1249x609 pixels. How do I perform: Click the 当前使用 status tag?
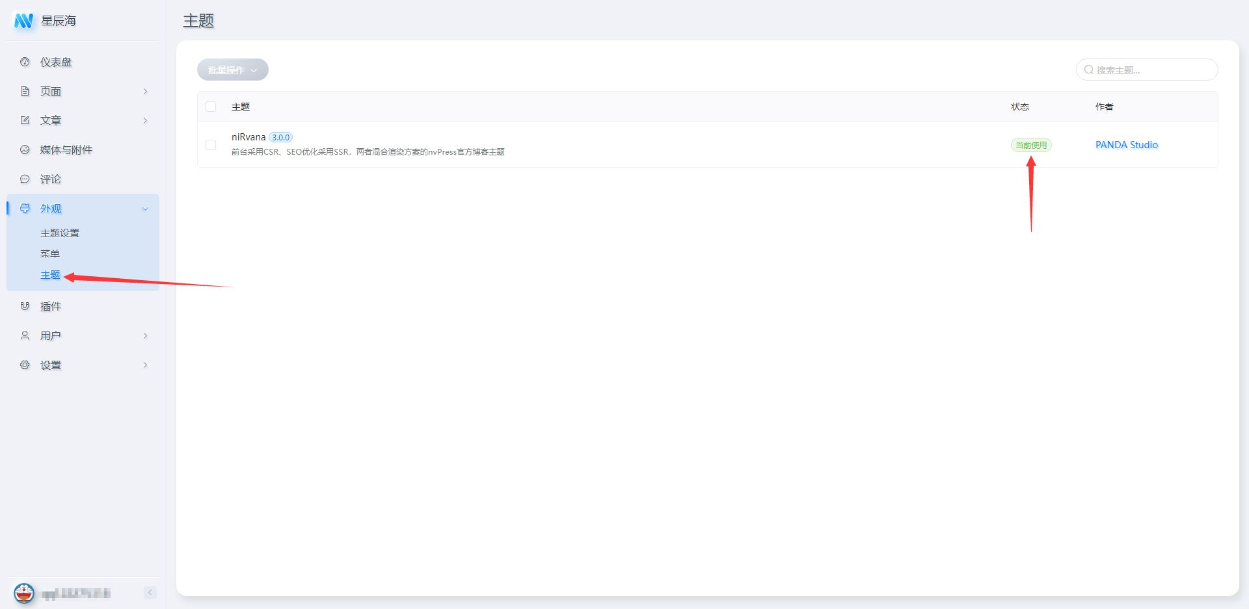1031,145
